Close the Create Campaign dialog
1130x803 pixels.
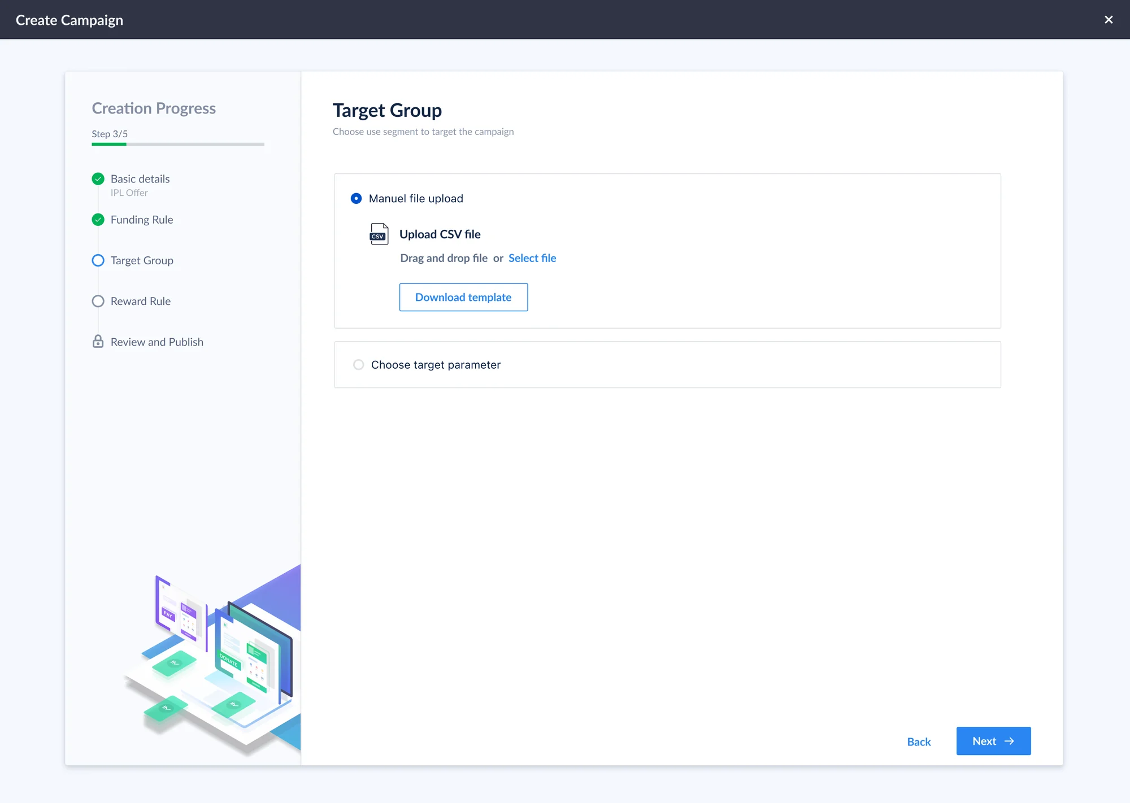pos(1109,20)
